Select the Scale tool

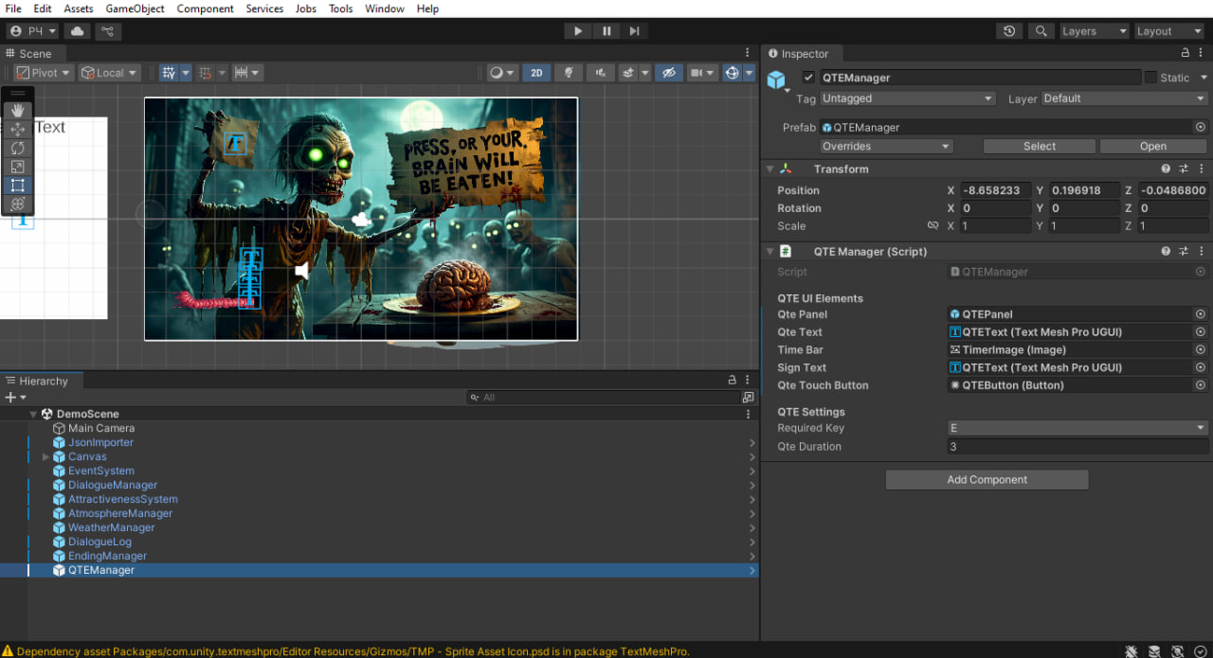coord(18,167)
